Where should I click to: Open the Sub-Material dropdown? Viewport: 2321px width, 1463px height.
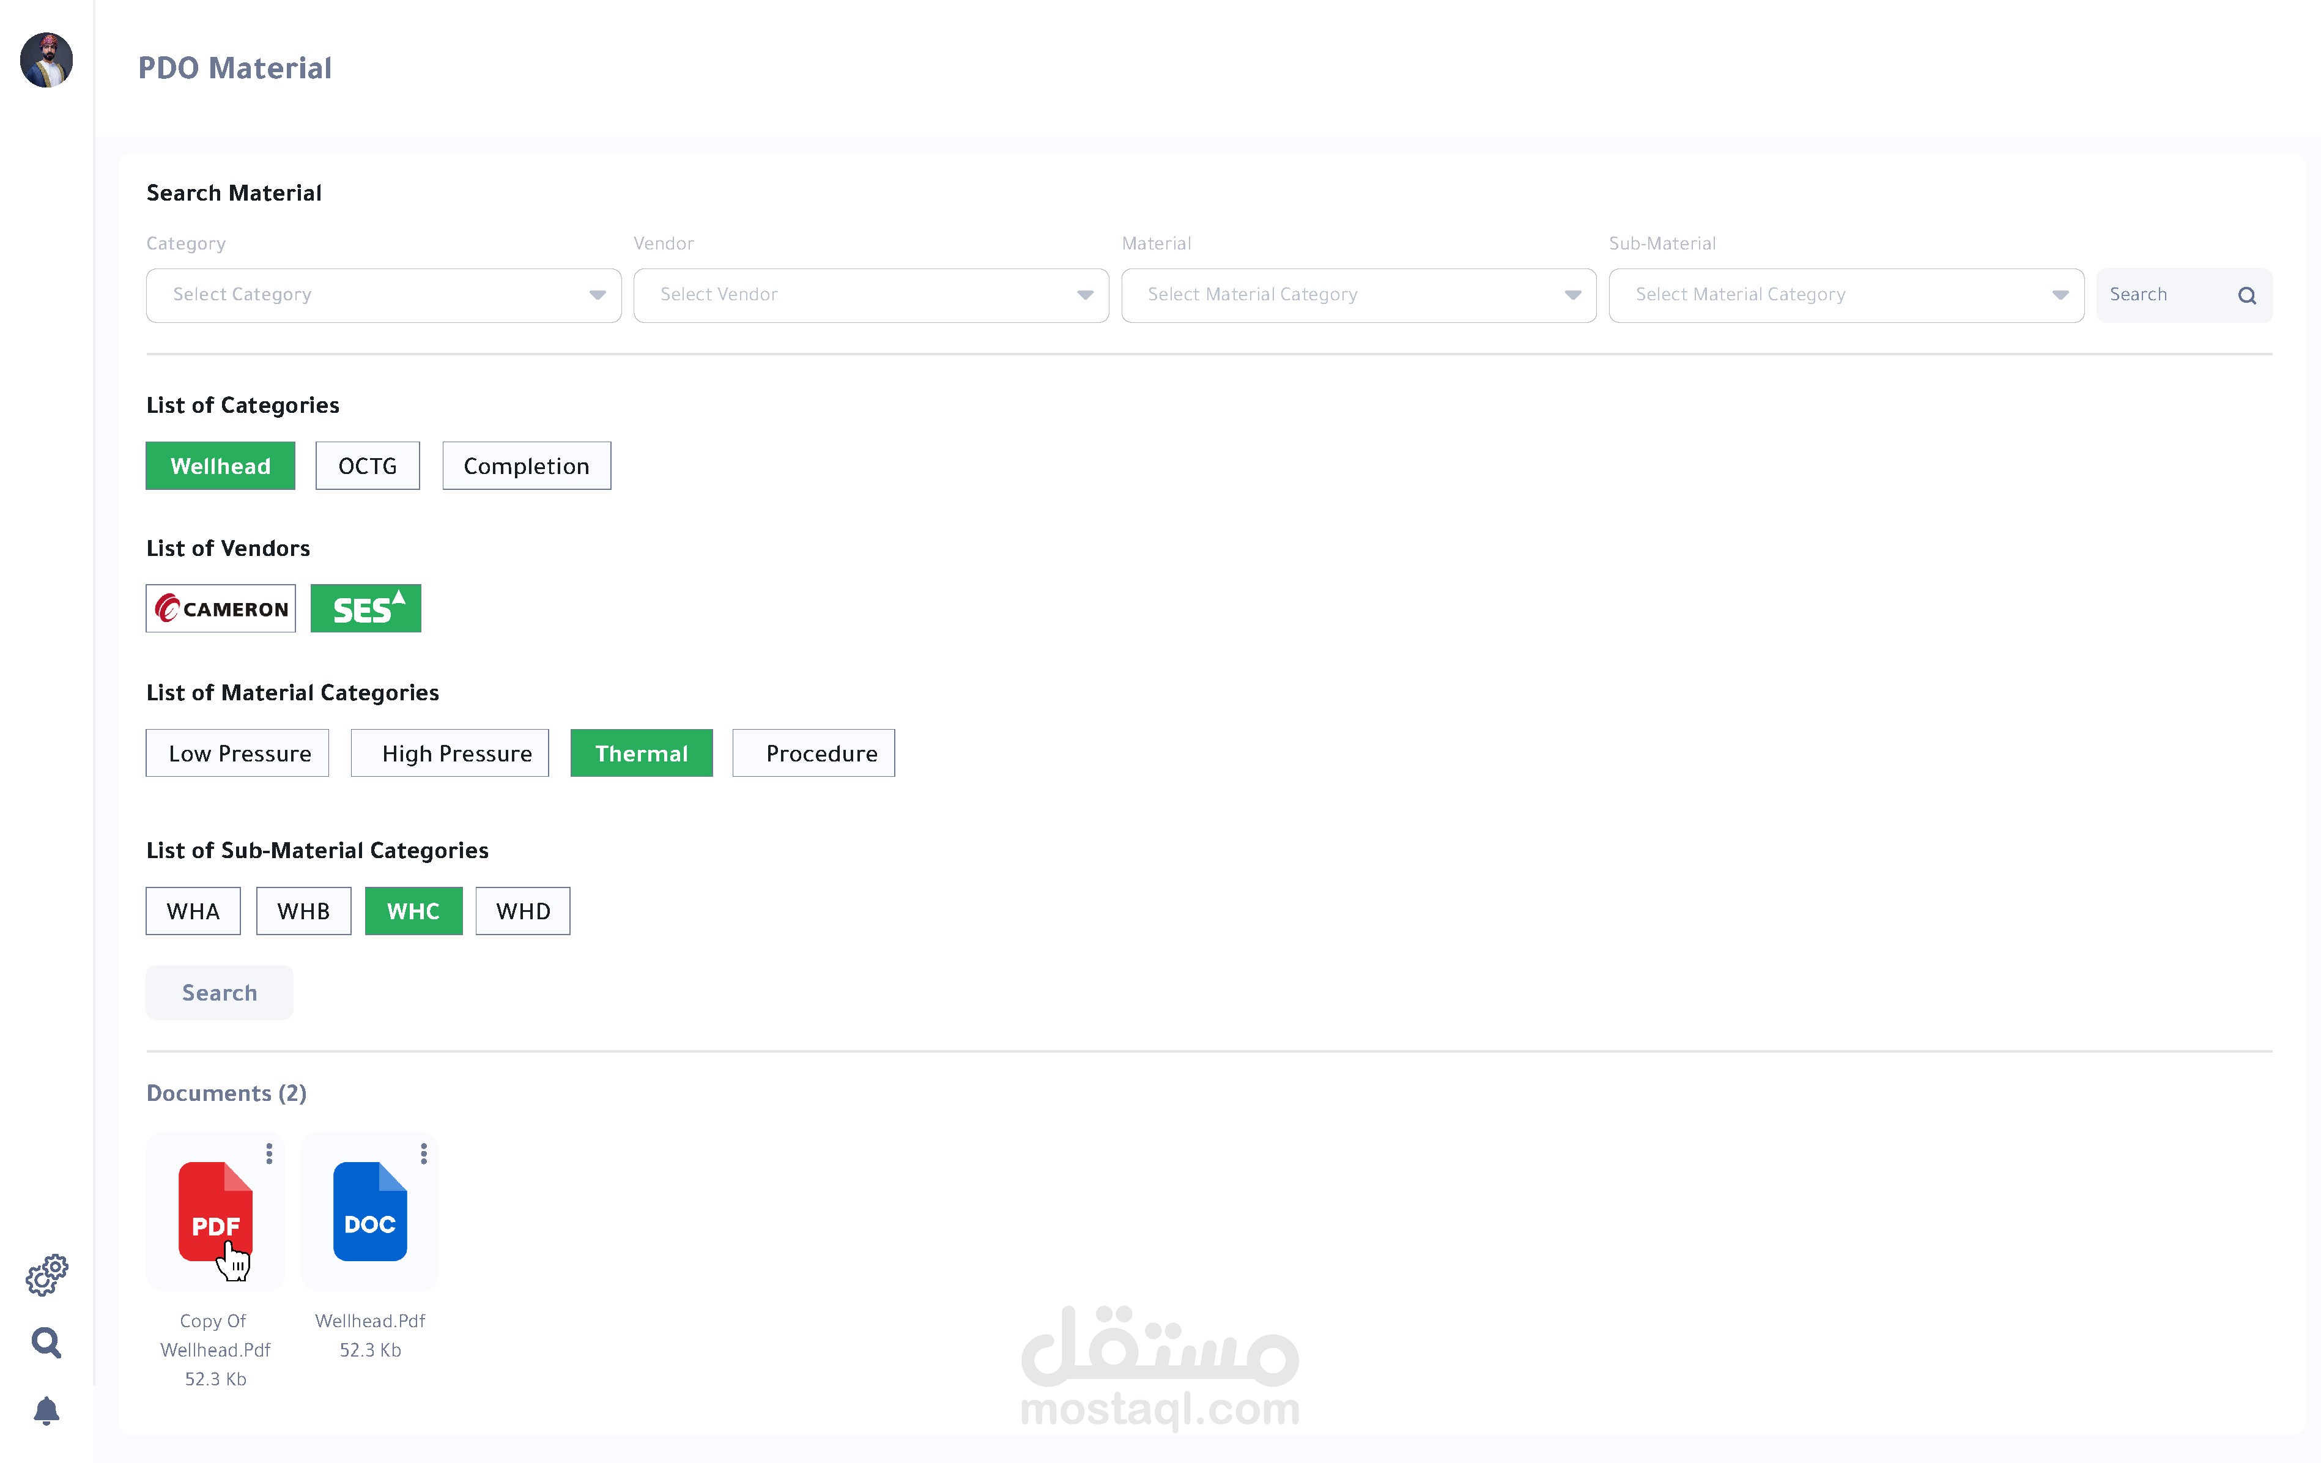[1845, 295]
